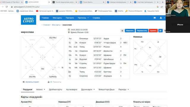Expand the Периоды dropdown
The width and height of the screenshot is (190, 107).
tap(123, 89)
